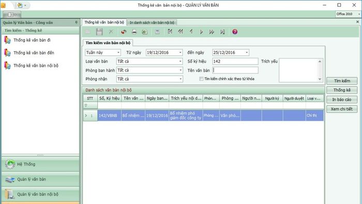Viewport: 362px width, 204px height.
Task: Sort by the STT column header
Action: [90, 98]
